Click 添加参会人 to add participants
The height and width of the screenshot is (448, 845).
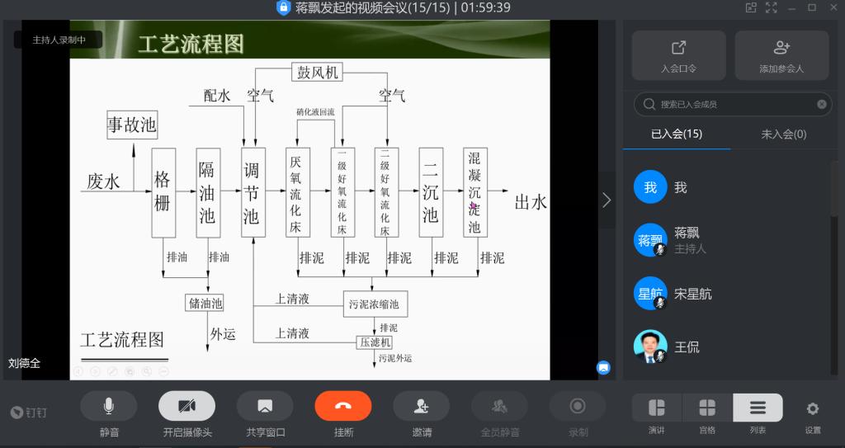tap(781, 55)
